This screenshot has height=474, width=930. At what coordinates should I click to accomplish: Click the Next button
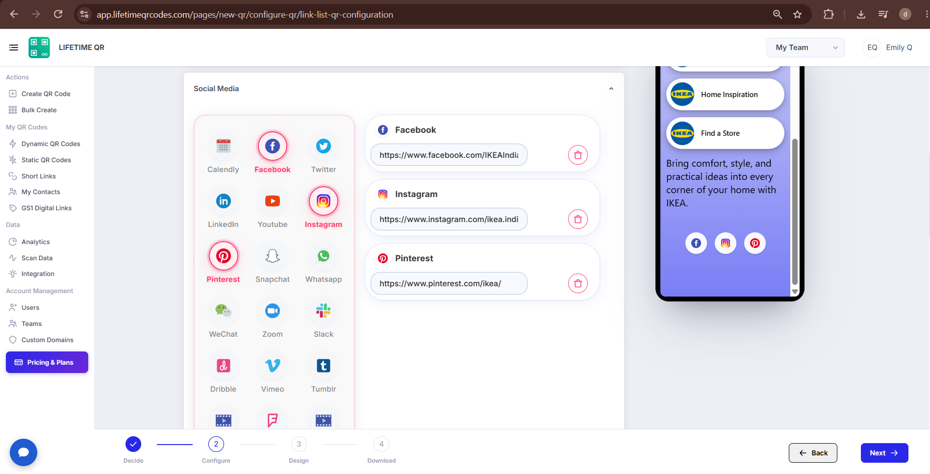884,453
